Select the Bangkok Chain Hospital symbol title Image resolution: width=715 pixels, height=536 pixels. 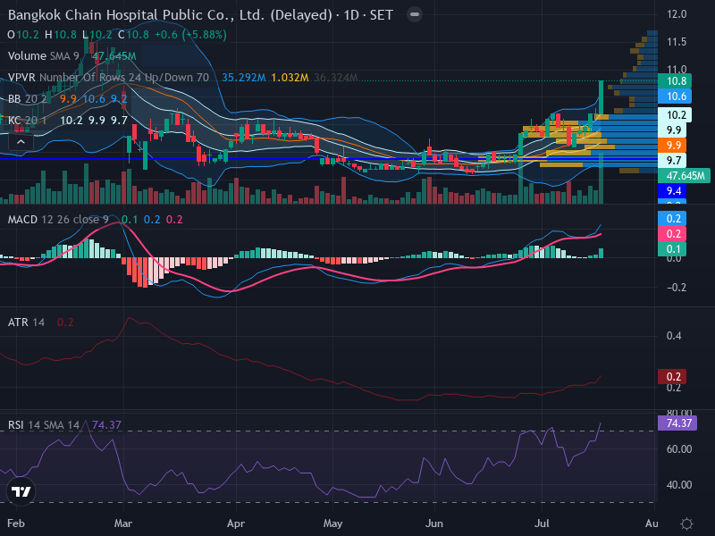(200, 14)
